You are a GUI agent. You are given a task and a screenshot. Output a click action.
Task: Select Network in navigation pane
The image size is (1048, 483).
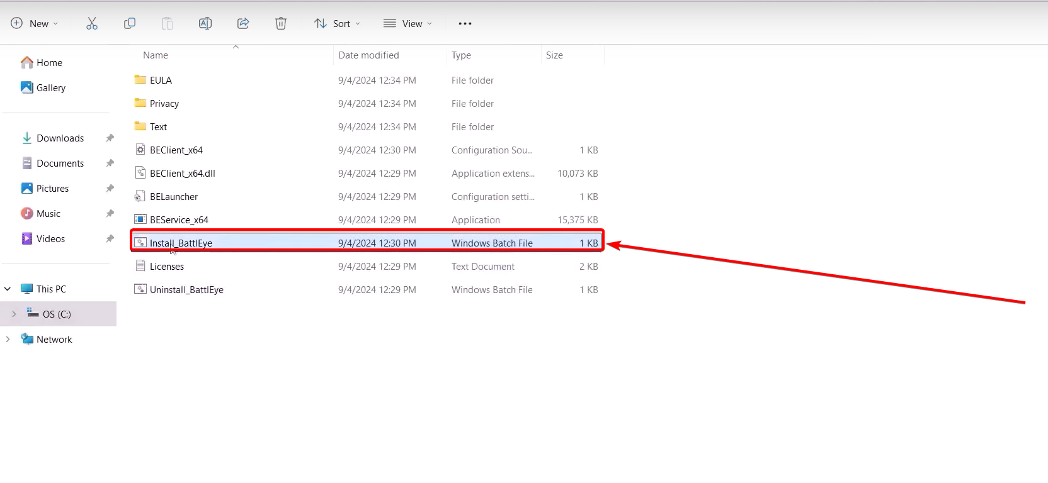pyautogui.click(x=47, y=339)
